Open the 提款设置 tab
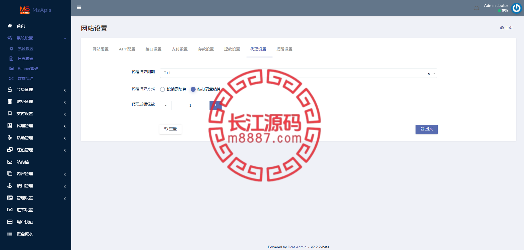This screenshot has width=524, height=250. (x=232, y=49)
